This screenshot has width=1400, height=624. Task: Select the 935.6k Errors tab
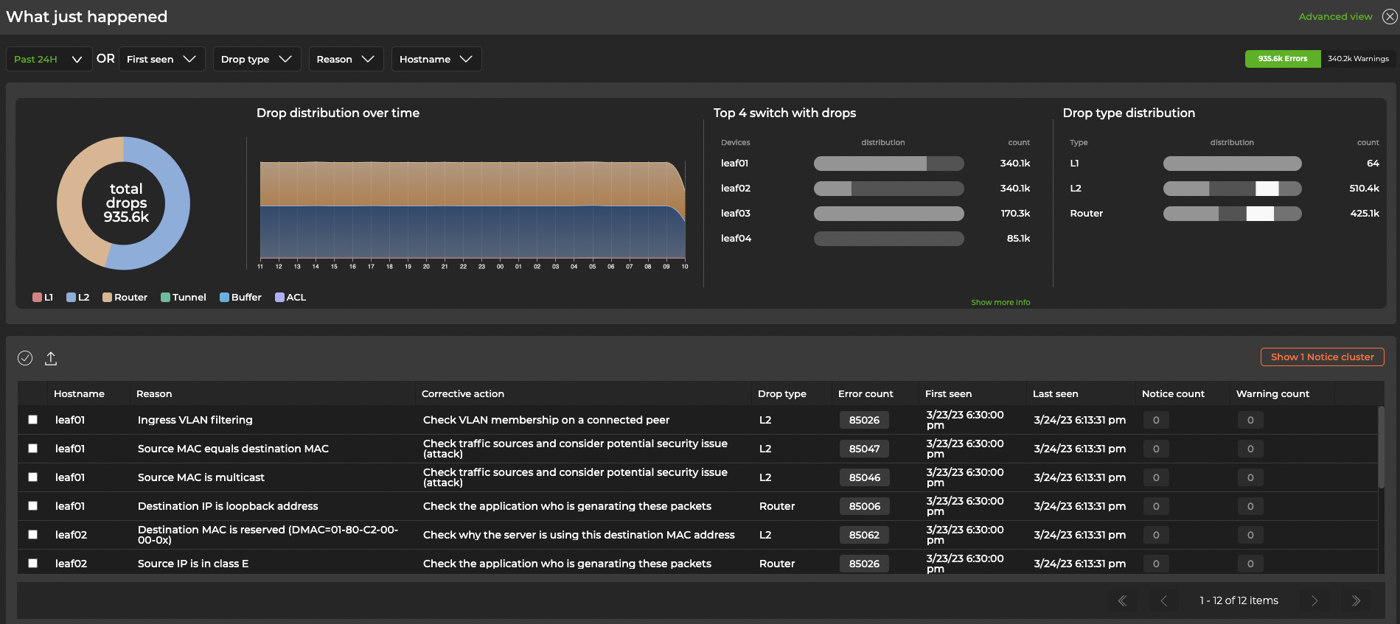[1282, 59]
